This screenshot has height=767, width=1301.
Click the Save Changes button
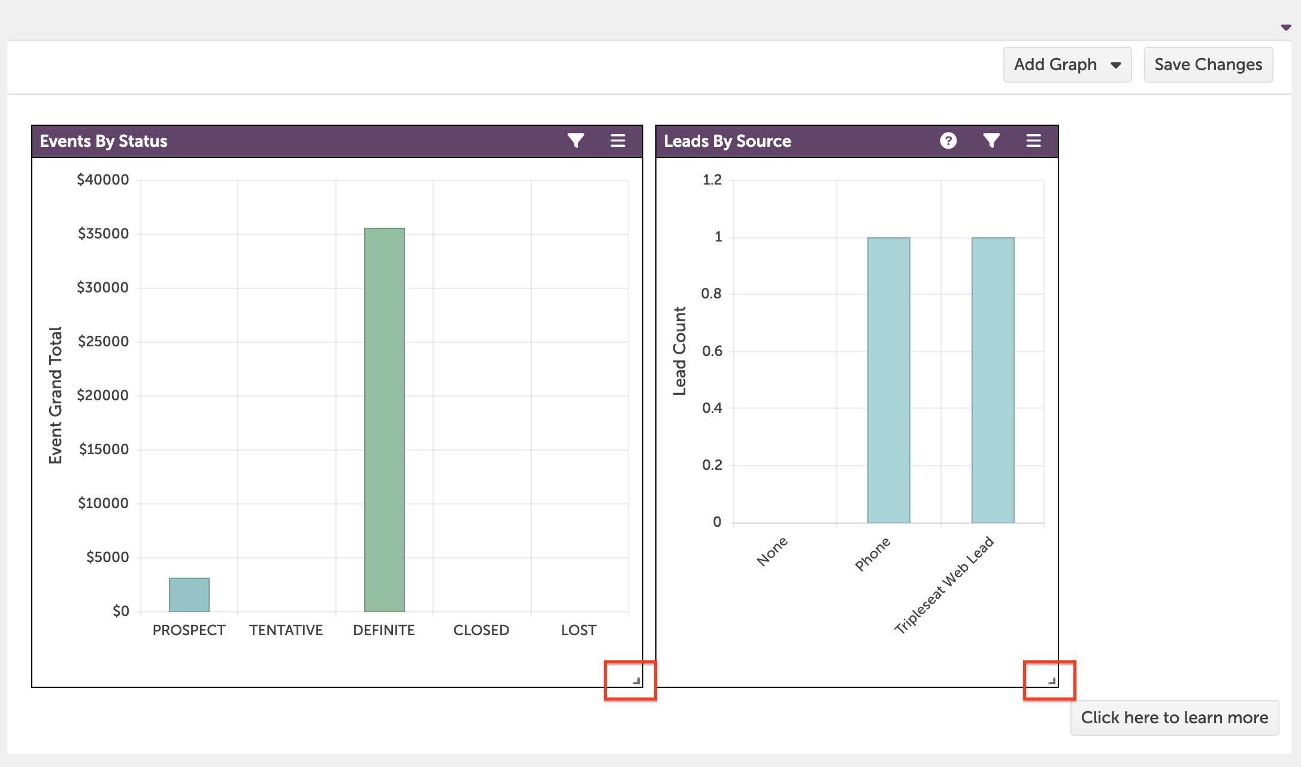point(1208,64)
